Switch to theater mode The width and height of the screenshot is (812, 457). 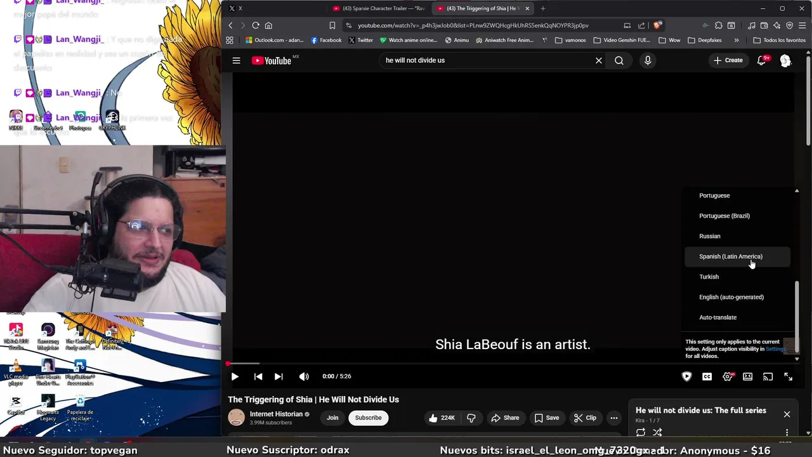point(748,376)
